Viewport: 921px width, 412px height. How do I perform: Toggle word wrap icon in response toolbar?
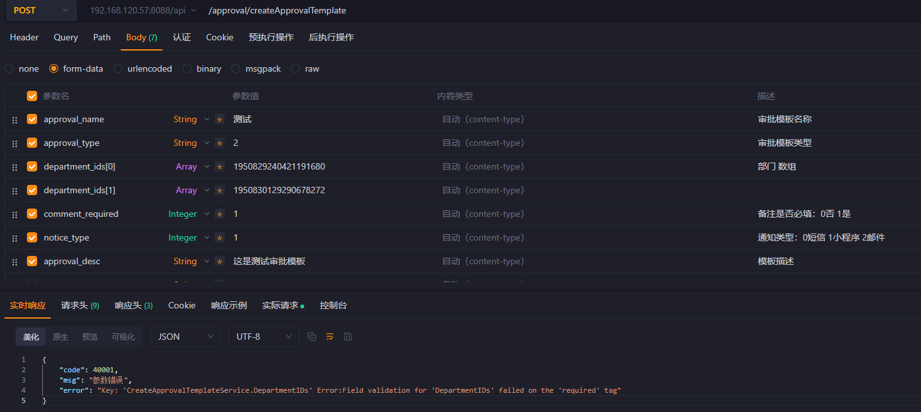pos(330,337)
